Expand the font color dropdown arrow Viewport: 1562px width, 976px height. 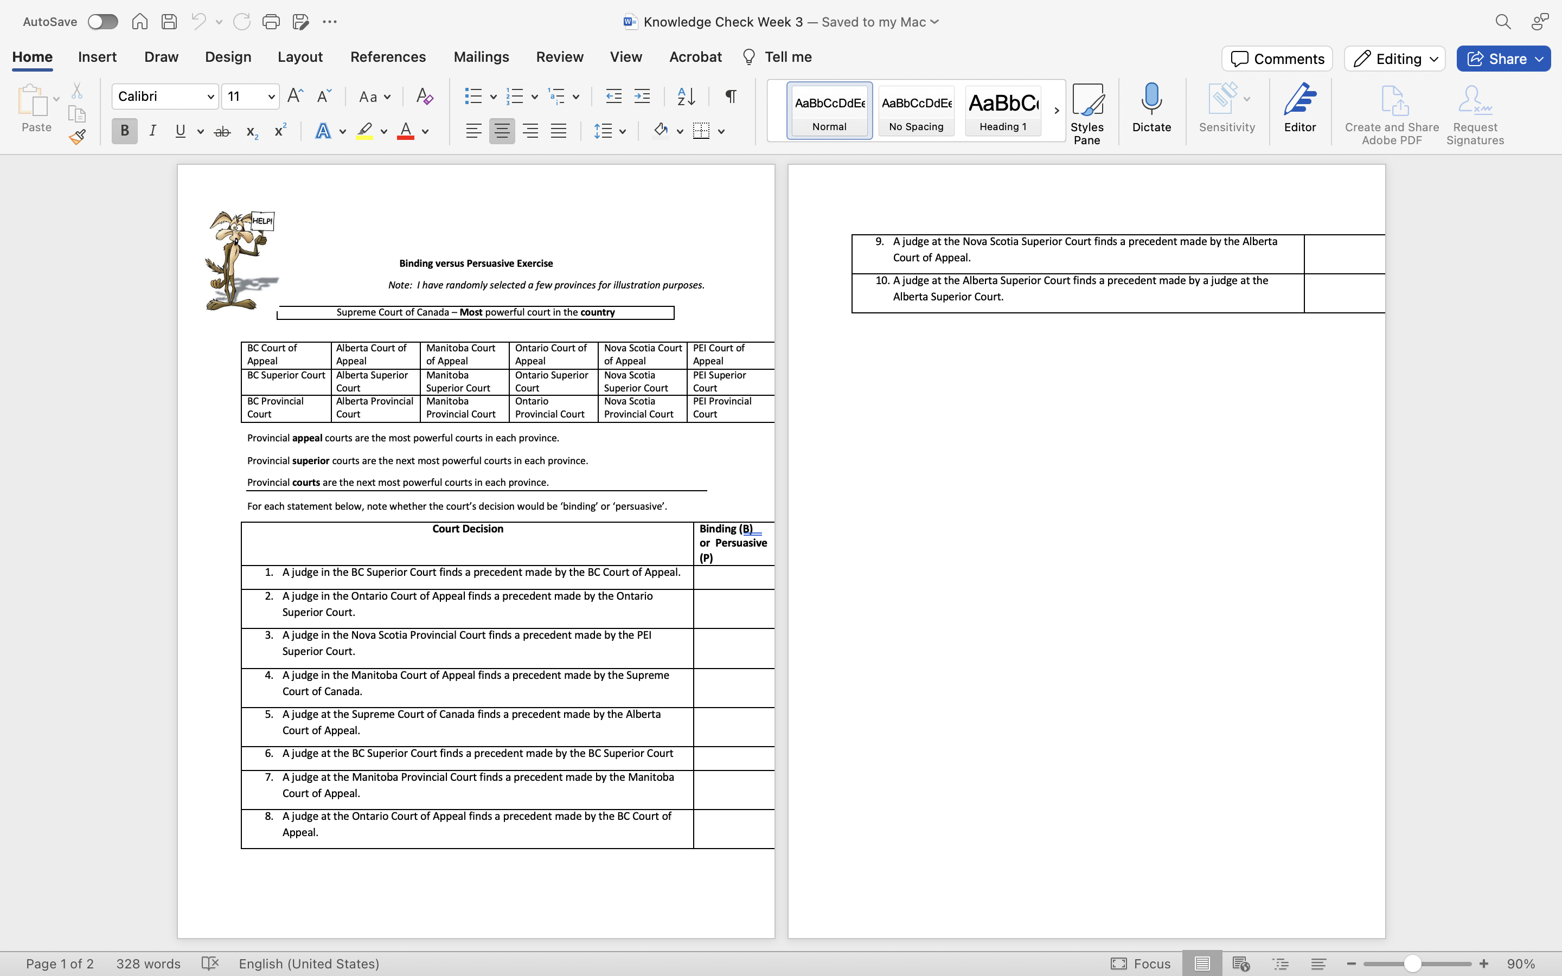point(425,132)
